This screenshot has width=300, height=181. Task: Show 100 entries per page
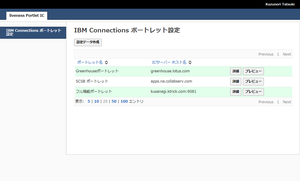coord(124,101)
